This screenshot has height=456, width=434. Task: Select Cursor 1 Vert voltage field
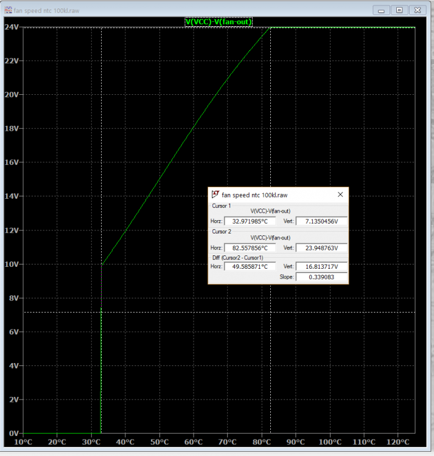pyautogui.click(x=321, y=221)
